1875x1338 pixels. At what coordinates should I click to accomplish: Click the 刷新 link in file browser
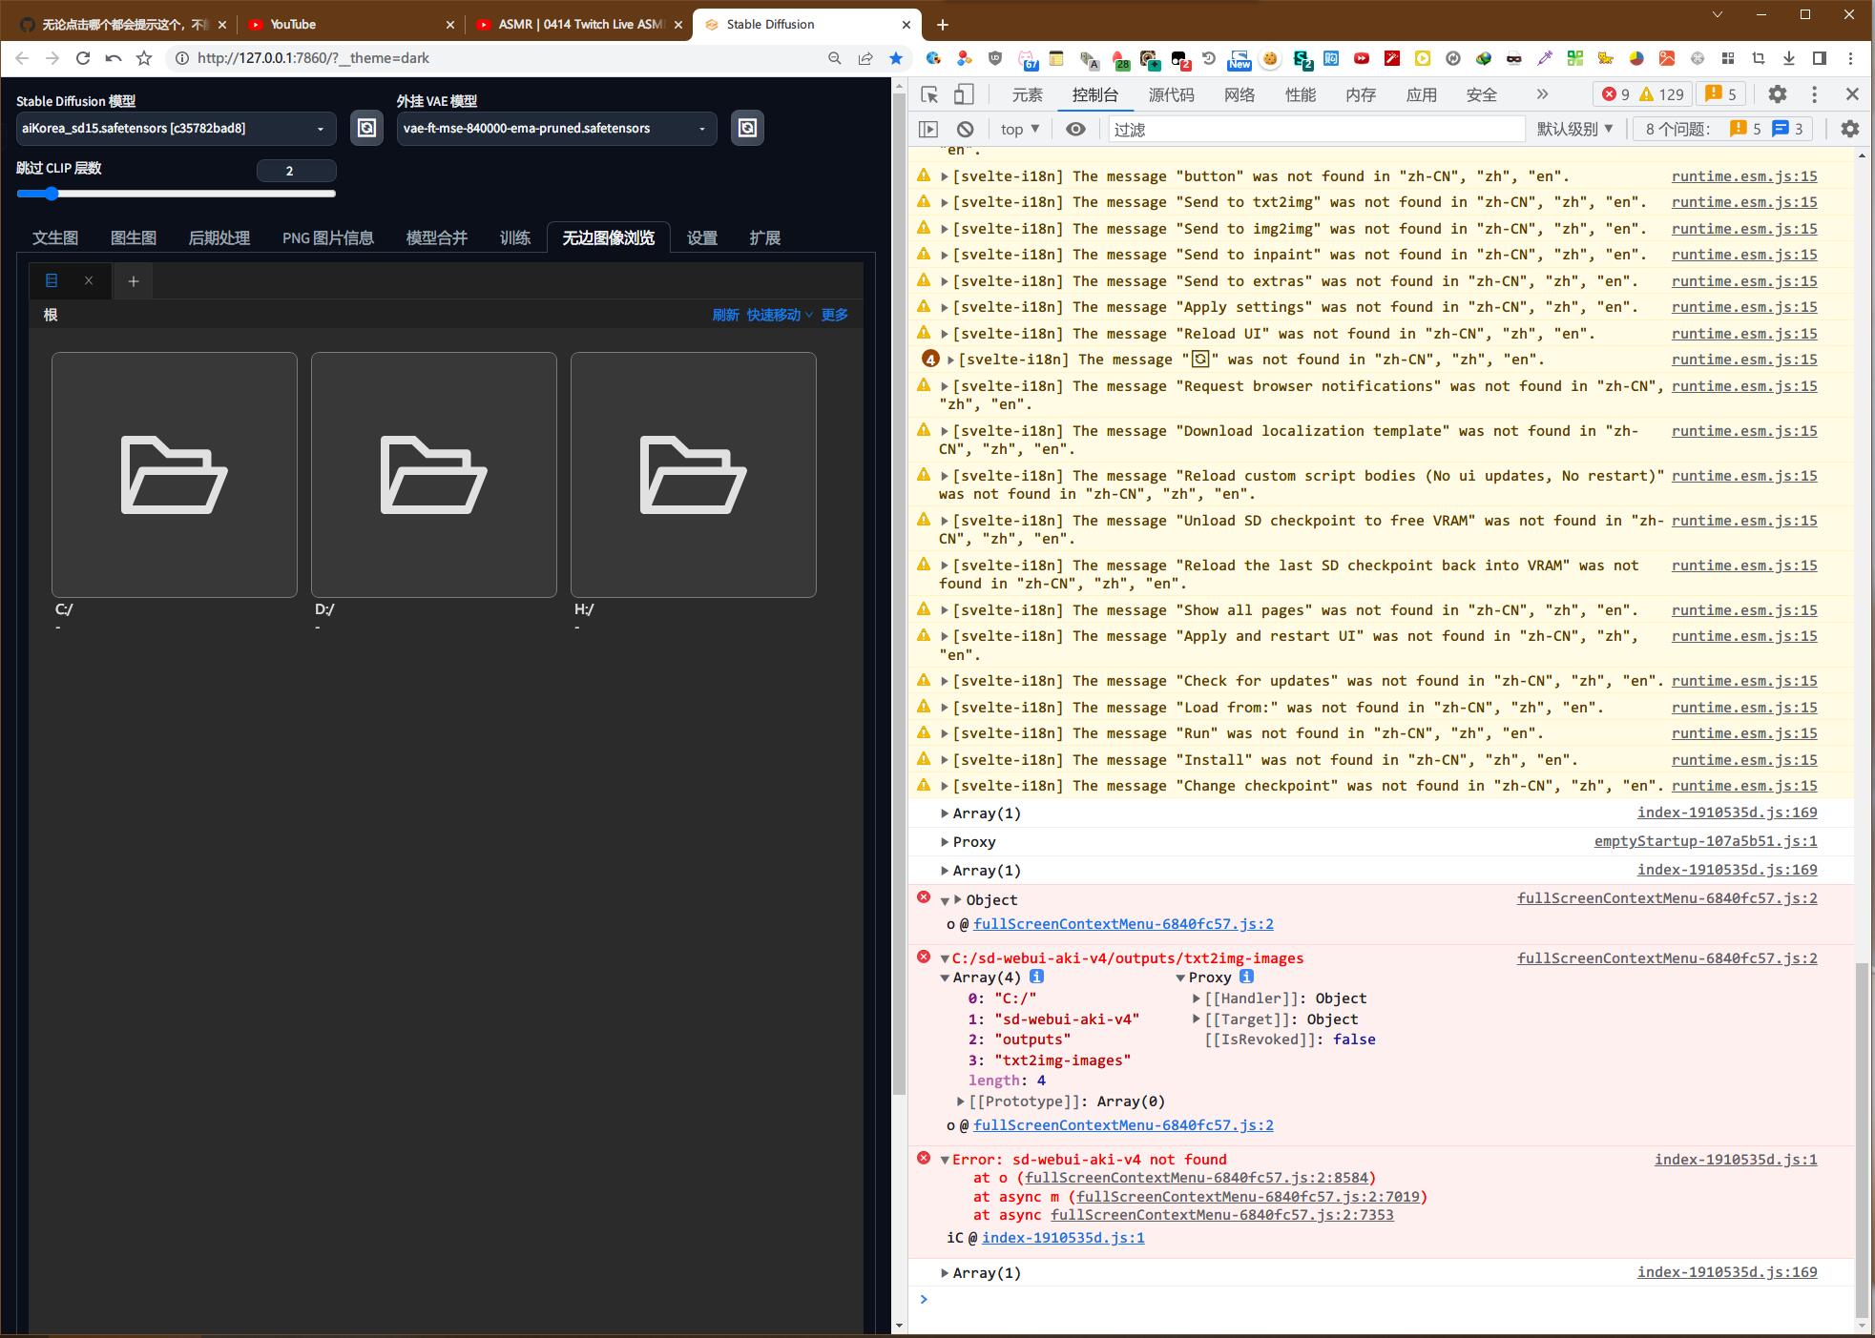[725, 315]
